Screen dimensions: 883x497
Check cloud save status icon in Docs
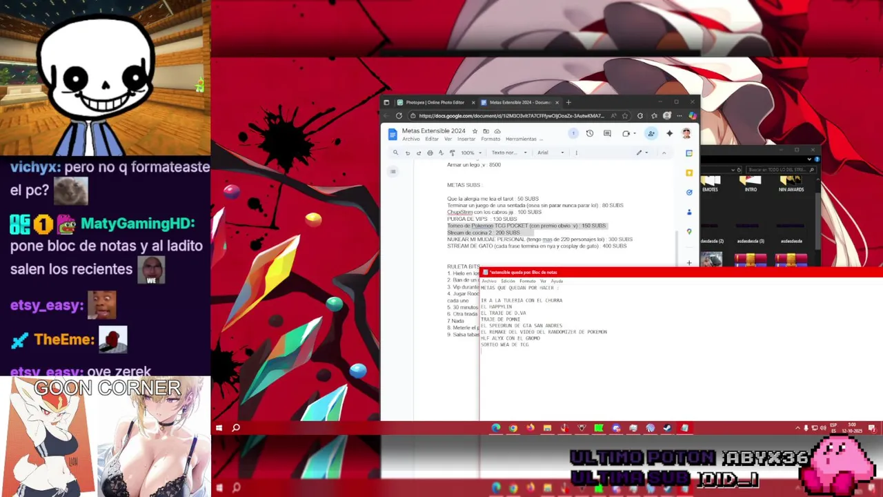tap(497, 131)
